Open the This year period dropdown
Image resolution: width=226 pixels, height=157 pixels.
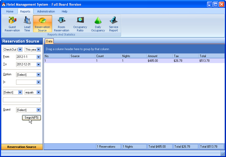[39, 50]
